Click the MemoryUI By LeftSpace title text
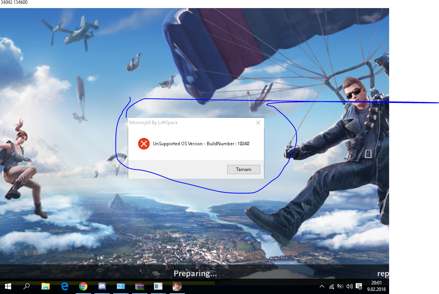Screen dimensions: 439x294 [x=153, y=123]
